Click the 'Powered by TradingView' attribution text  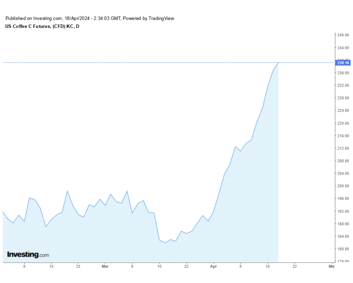click(149, 18)
